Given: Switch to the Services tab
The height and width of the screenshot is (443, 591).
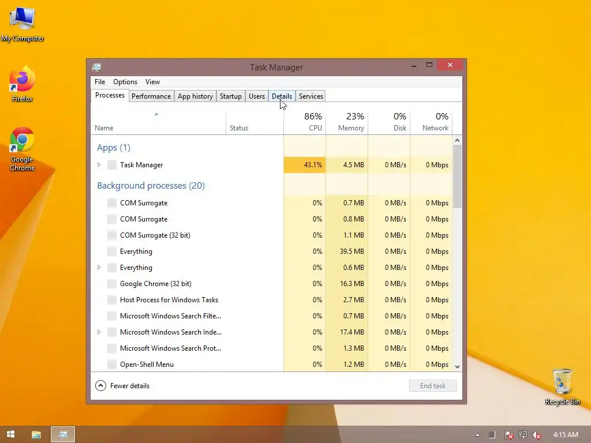Looking at the screenshot, I should pyautogui.click(x=311, y=96).
